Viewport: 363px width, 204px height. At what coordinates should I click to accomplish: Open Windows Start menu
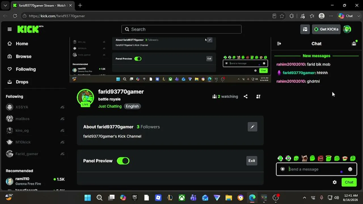(x=88, y=198)
